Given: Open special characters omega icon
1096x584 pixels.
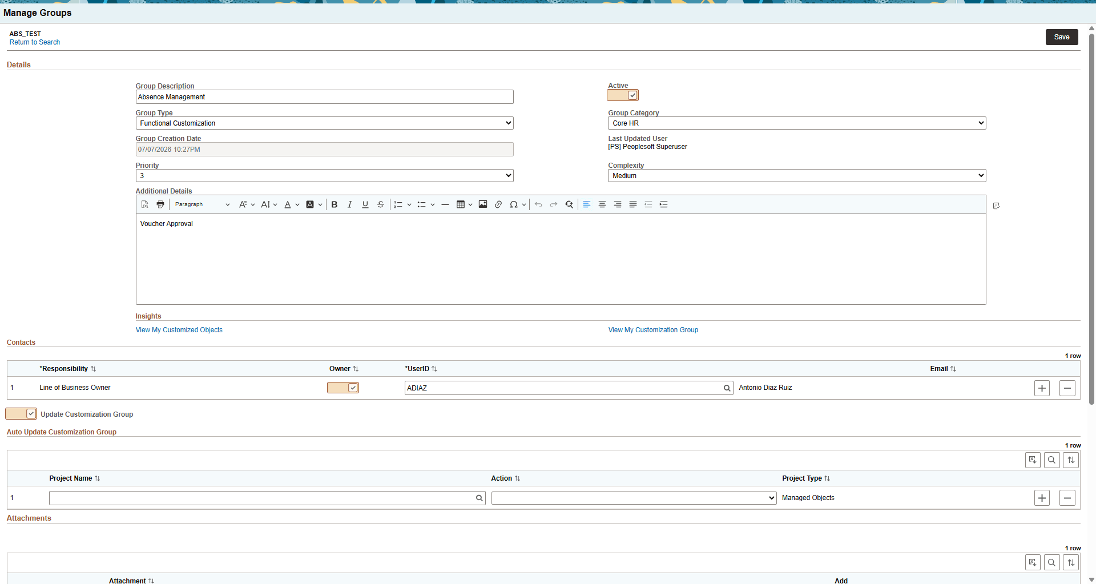Looking at the screenshot, I should (514, 204).
